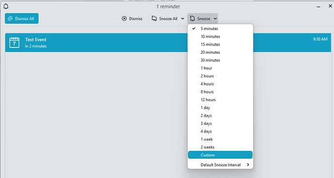334x178 pixels.
Task: Click the reminder bell icon in title bar
Action: 6,6
